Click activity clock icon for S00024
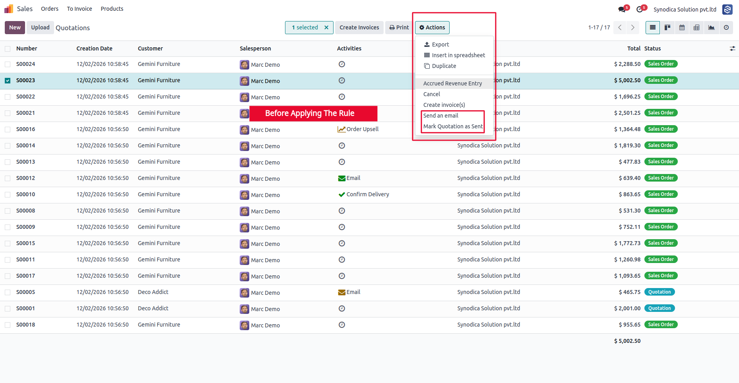The height and width of the screenshot is (383, 739). click(342, 64)
